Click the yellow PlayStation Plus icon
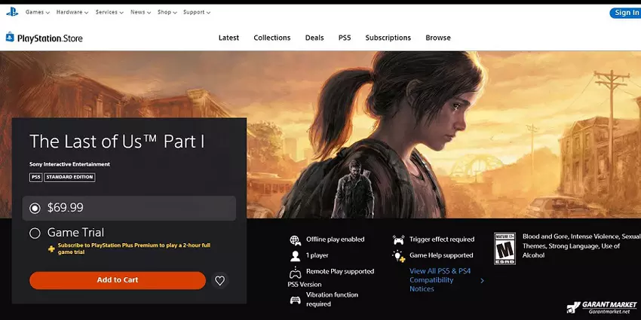Screen dimensions: 641x320 tap(51, 248)
